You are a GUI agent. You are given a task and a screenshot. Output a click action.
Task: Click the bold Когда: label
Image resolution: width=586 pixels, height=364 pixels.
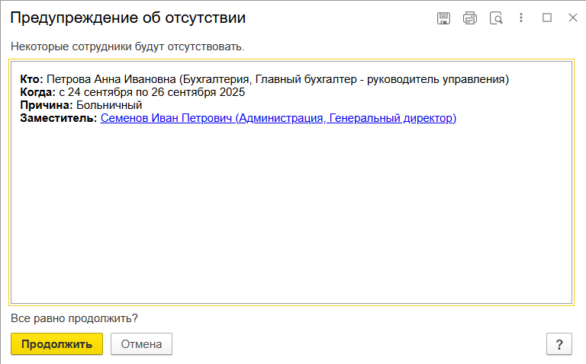click(37, 92)
